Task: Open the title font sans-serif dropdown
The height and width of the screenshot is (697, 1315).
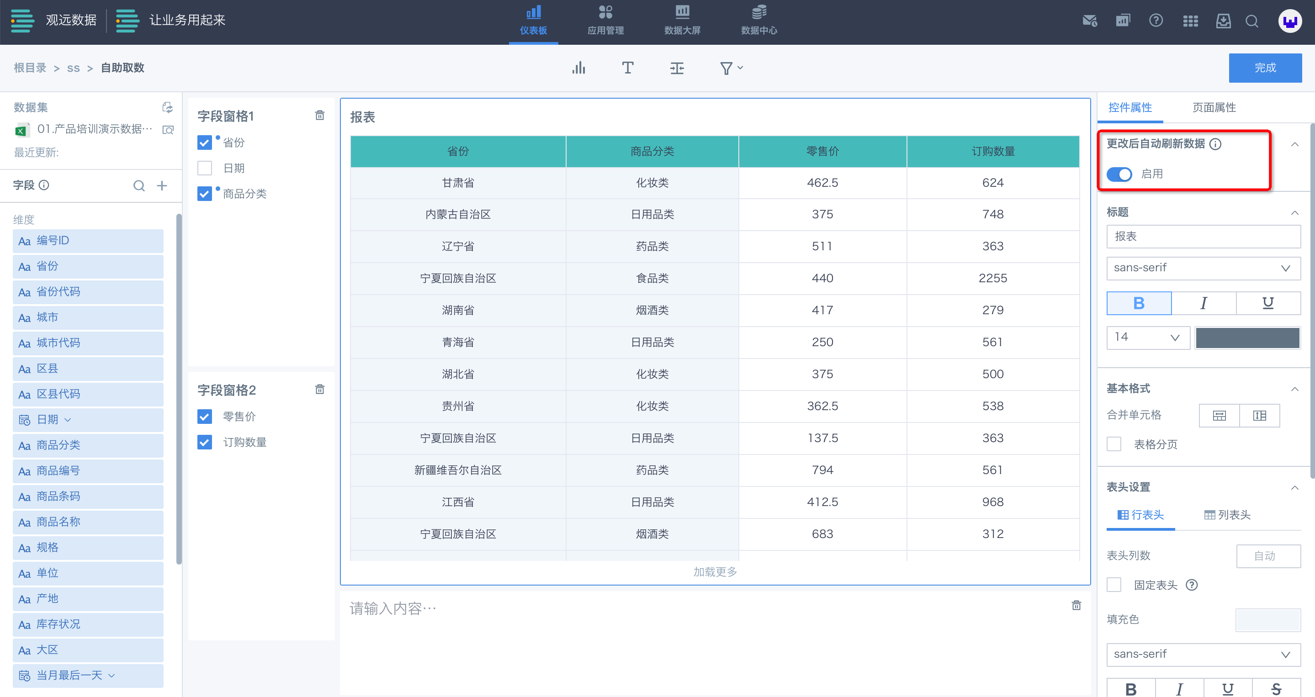Action: click(x=1203, y=268)
